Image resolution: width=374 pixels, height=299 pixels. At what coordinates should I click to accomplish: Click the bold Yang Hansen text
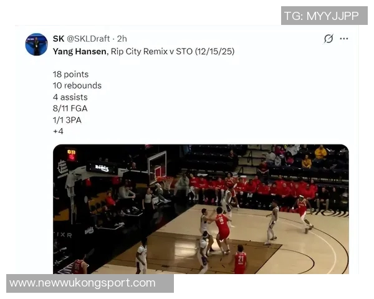(x=79, y=52)
